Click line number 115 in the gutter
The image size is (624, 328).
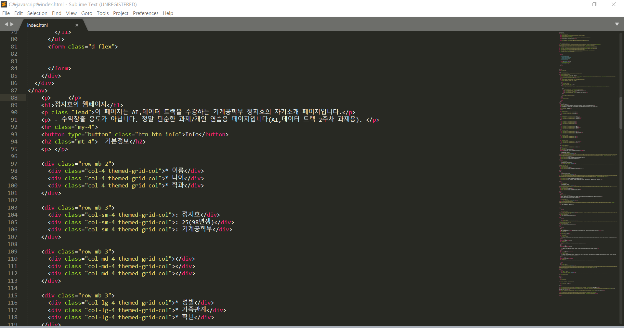click(12, 295)
